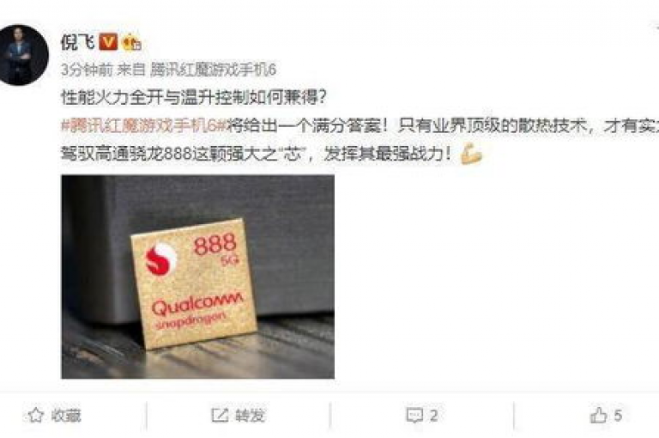Screen dimensions: 659x438
Task: Click the comment speech-bubble icon
Action: pyautogui.click(x=414, y=416)
